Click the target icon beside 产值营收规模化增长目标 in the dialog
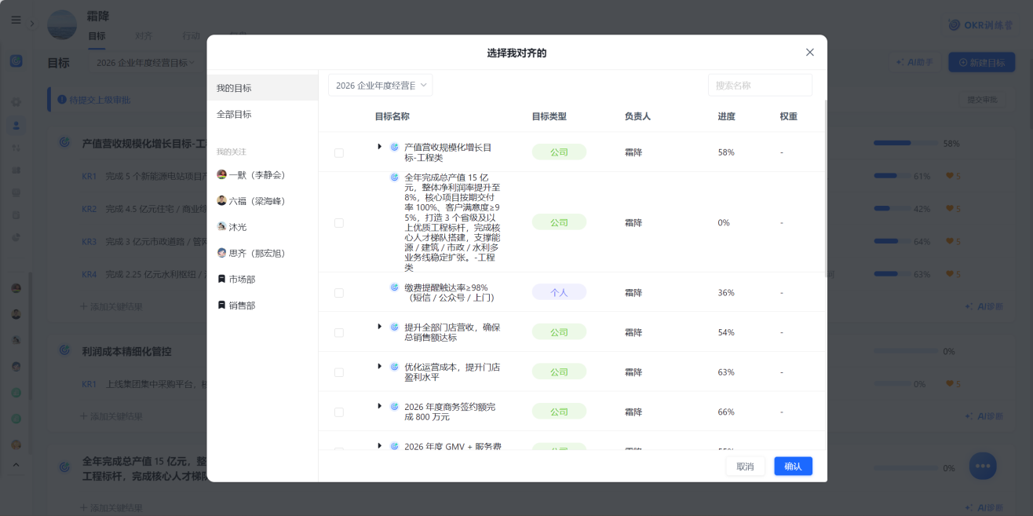The image size is (1033, 516). point(395,147)
